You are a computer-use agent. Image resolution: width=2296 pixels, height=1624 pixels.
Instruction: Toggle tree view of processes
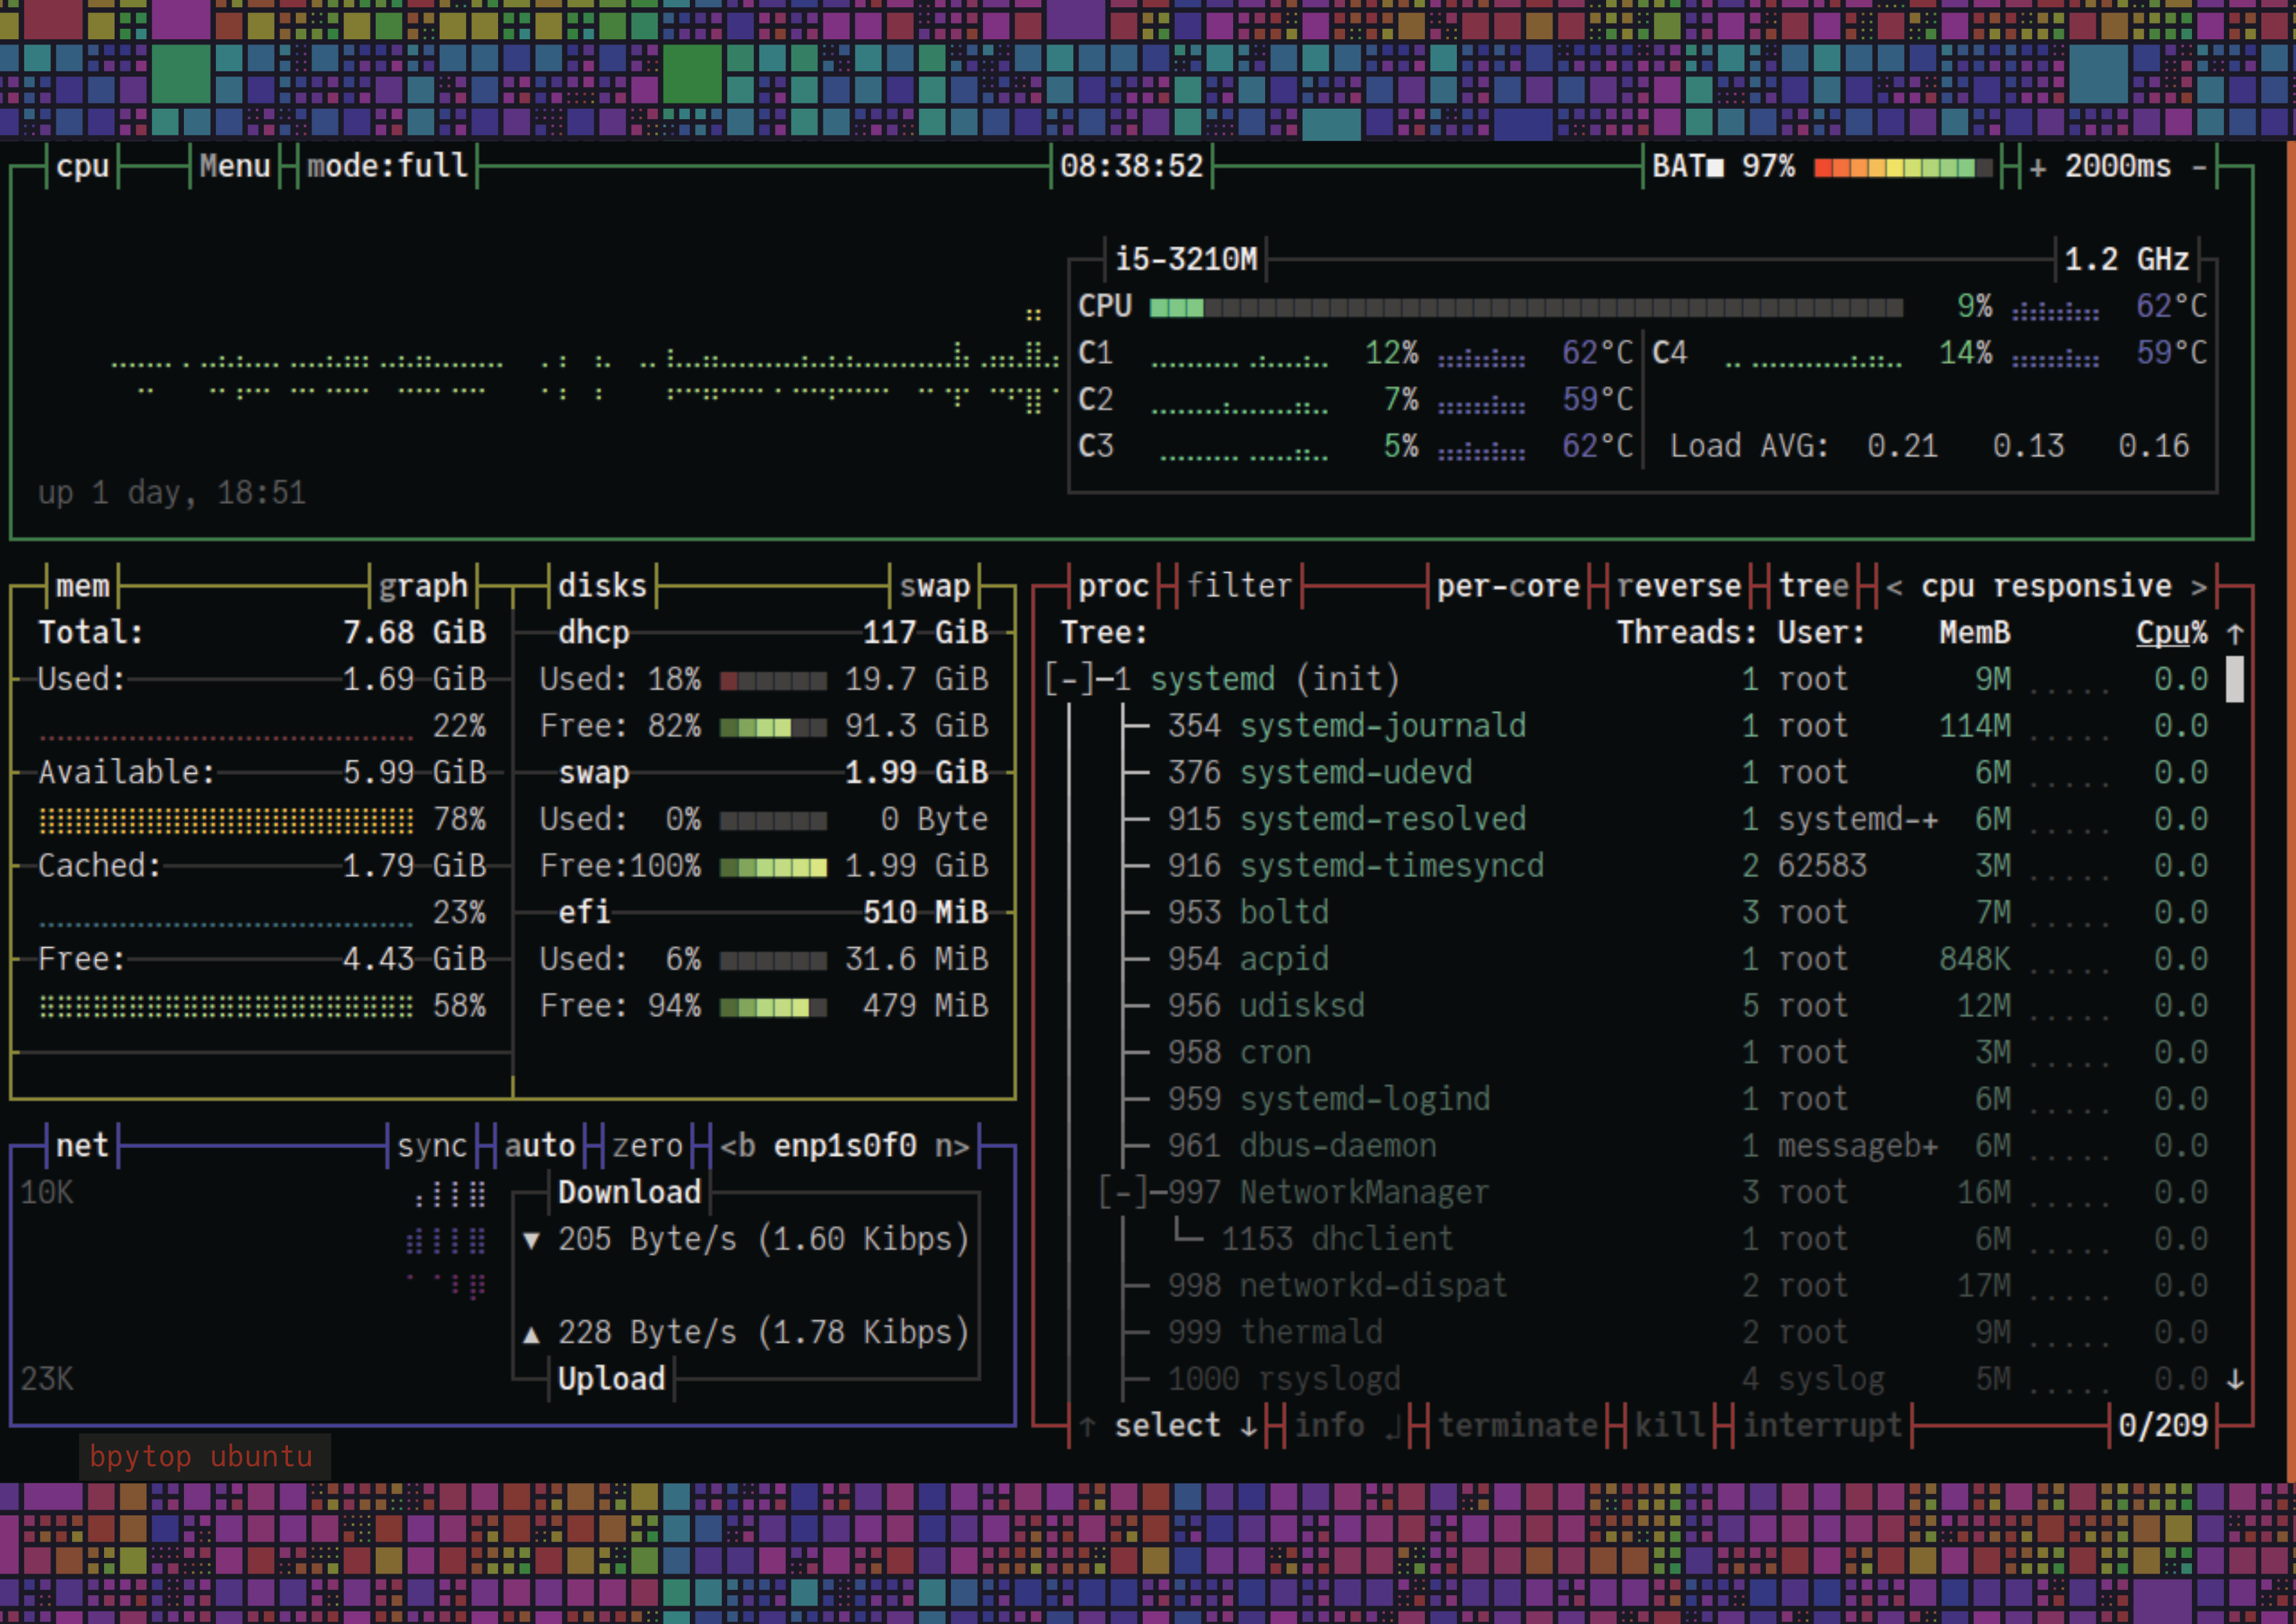(x=1813, y=586)
